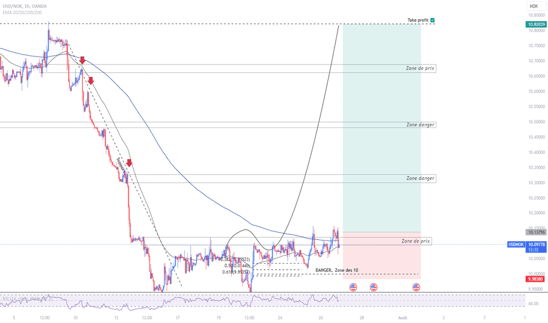Click the Take profit text label
Screen dimensions: 548x323
coord(418,20)
